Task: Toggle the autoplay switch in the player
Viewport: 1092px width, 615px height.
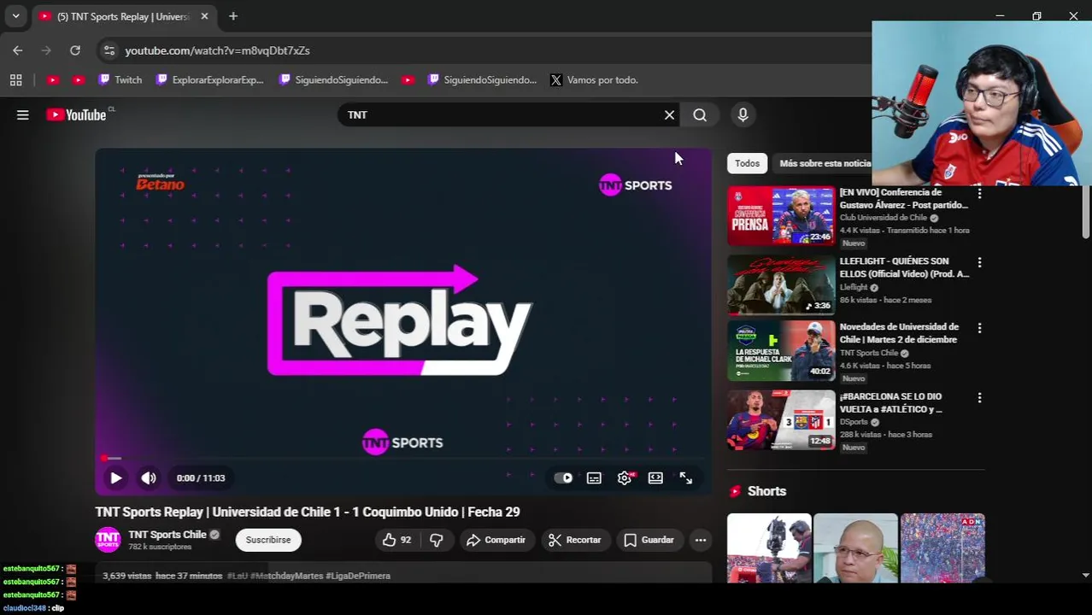Action: point(563,478)
